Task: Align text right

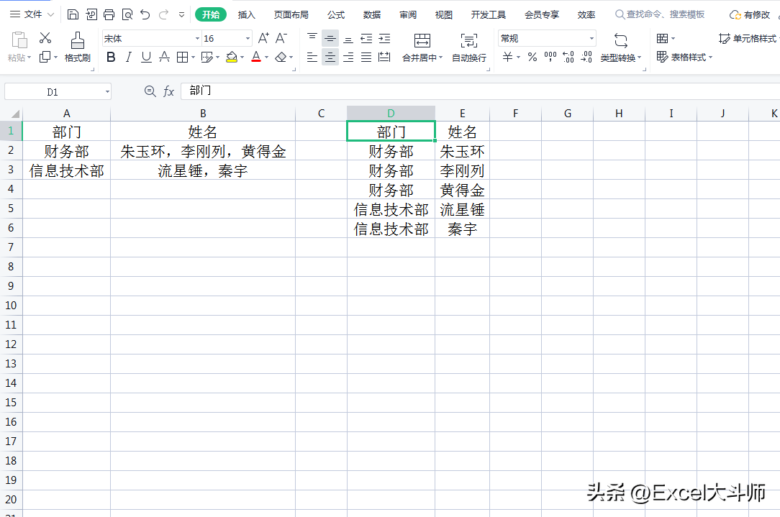Action: pyautogui.click(x=348, y=58)
